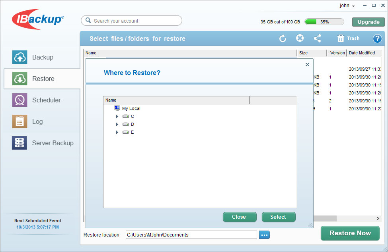Click the Scheduler clock icon
Viewport: 388px width, 252px height.
pos(19,100)
